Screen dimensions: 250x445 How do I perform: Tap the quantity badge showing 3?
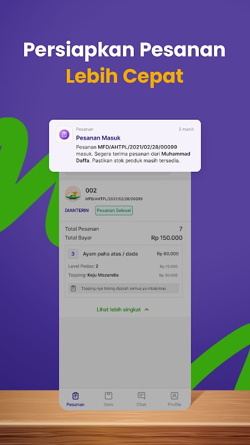[73, 254]
